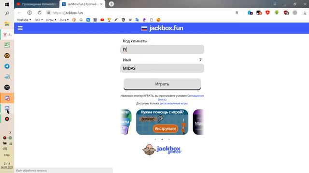Open Telegram from the taskbar
309x173 pixels.
(7, 66)
